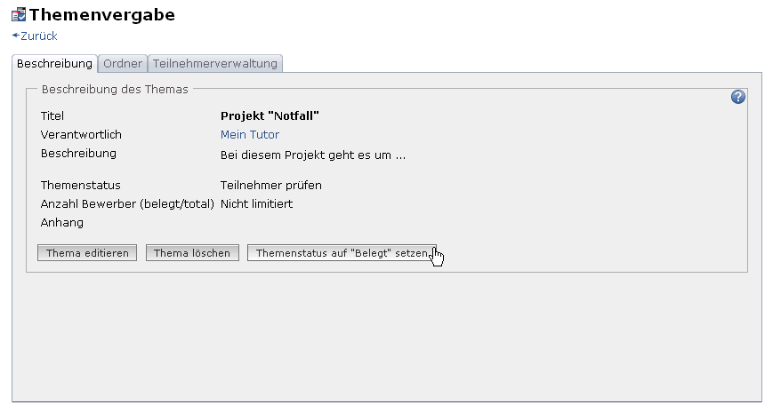Click the "Anzahl Bewerber (belegt/total)" label
773x413 pixels.
click(127, 204)
